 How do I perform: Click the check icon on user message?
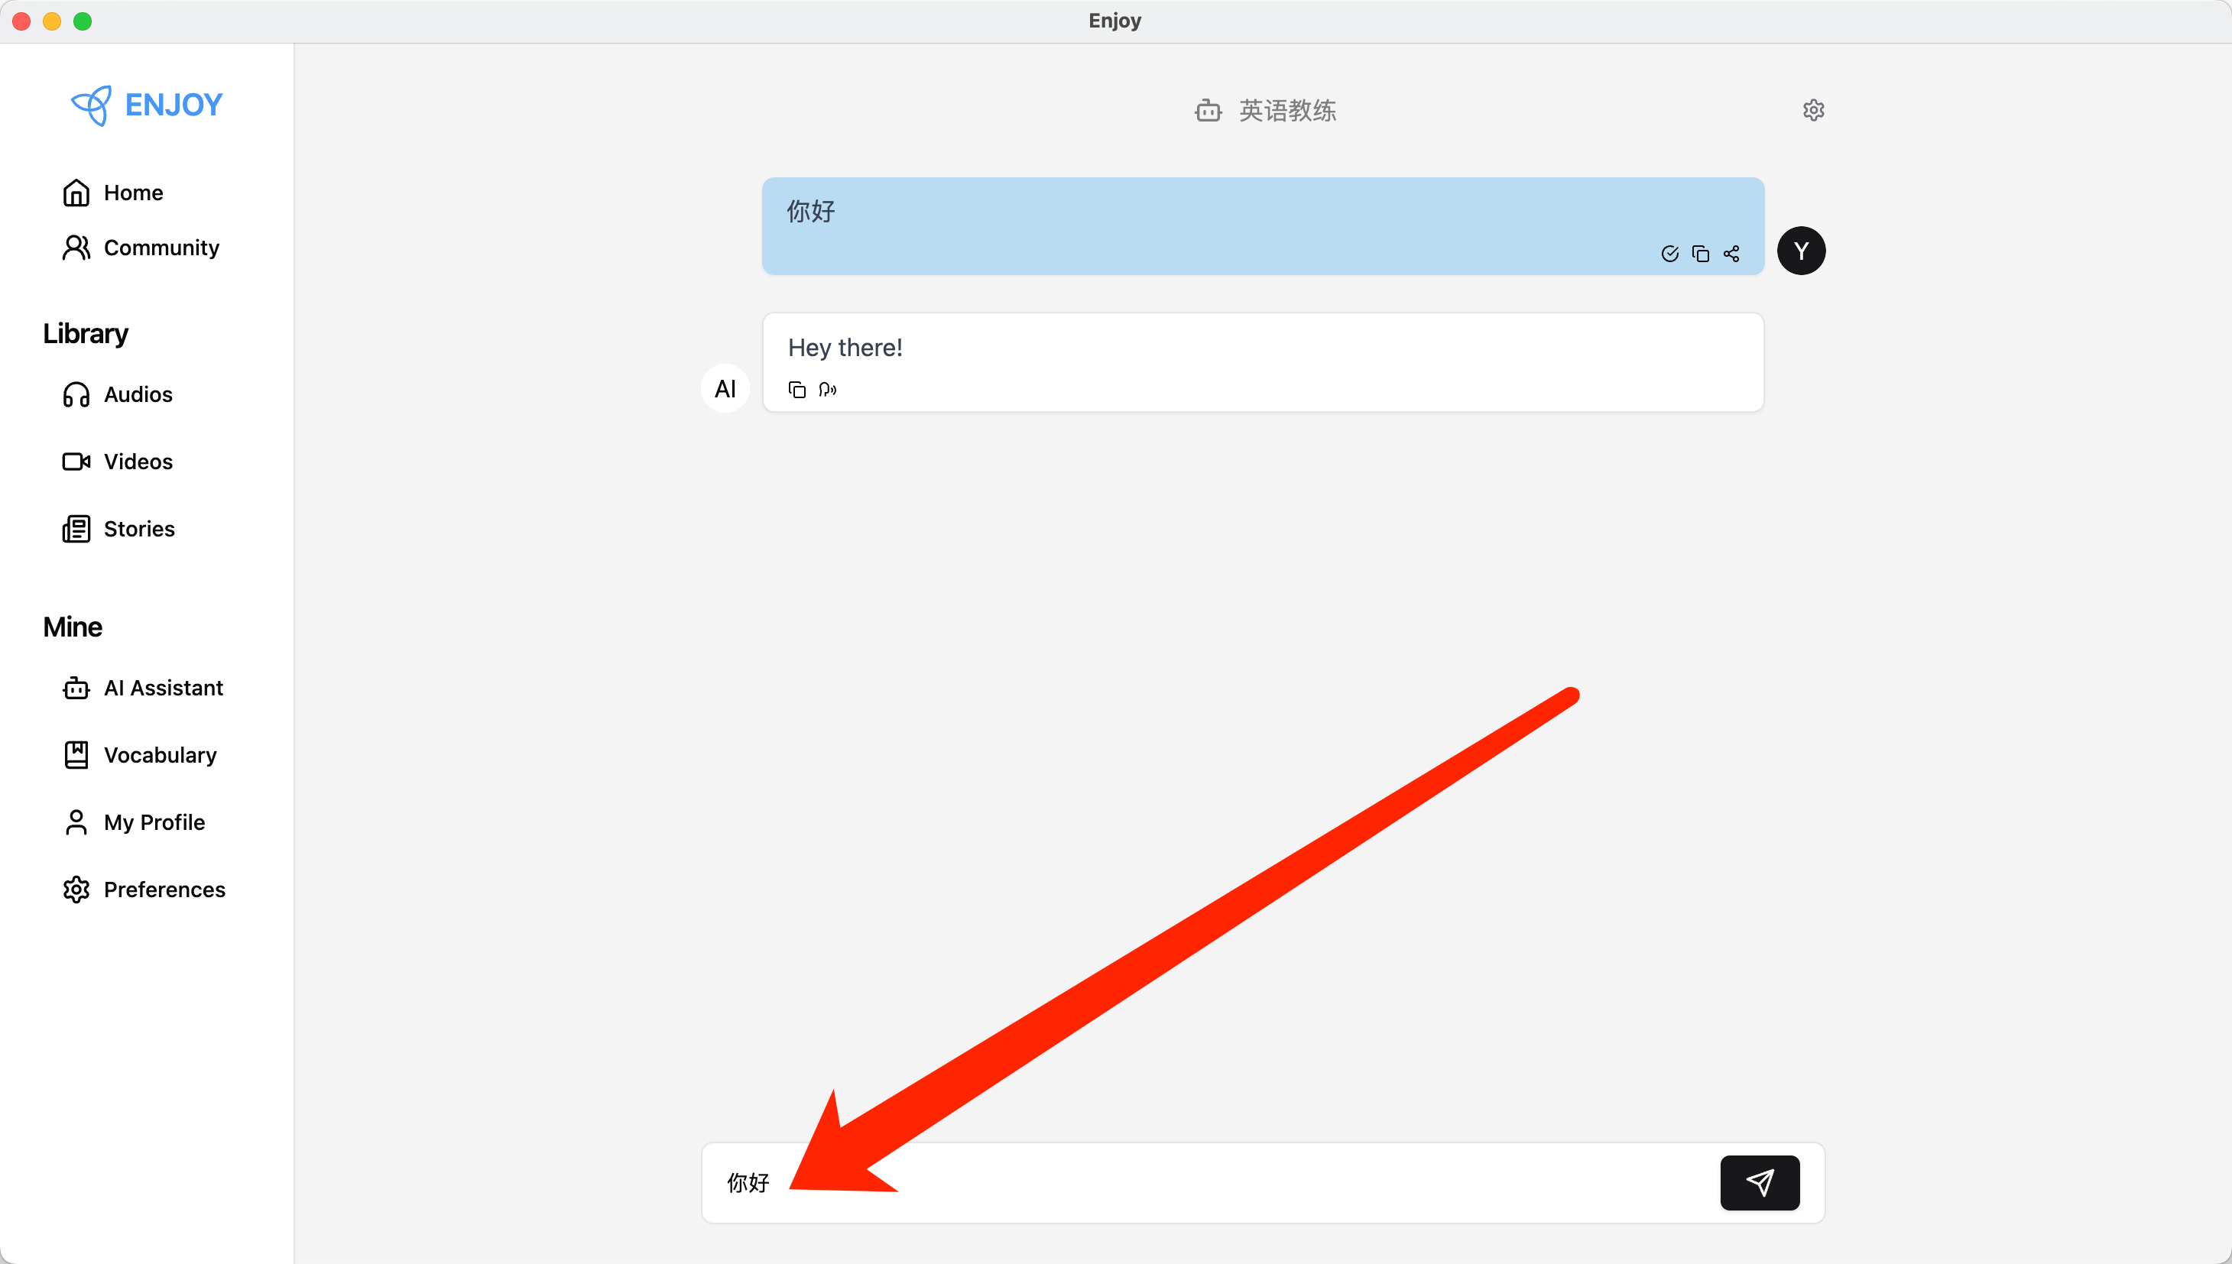(1669, 254)
